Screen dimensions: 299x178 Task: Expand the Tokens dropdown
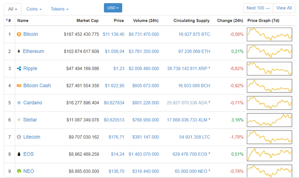[x=60, y=9]
